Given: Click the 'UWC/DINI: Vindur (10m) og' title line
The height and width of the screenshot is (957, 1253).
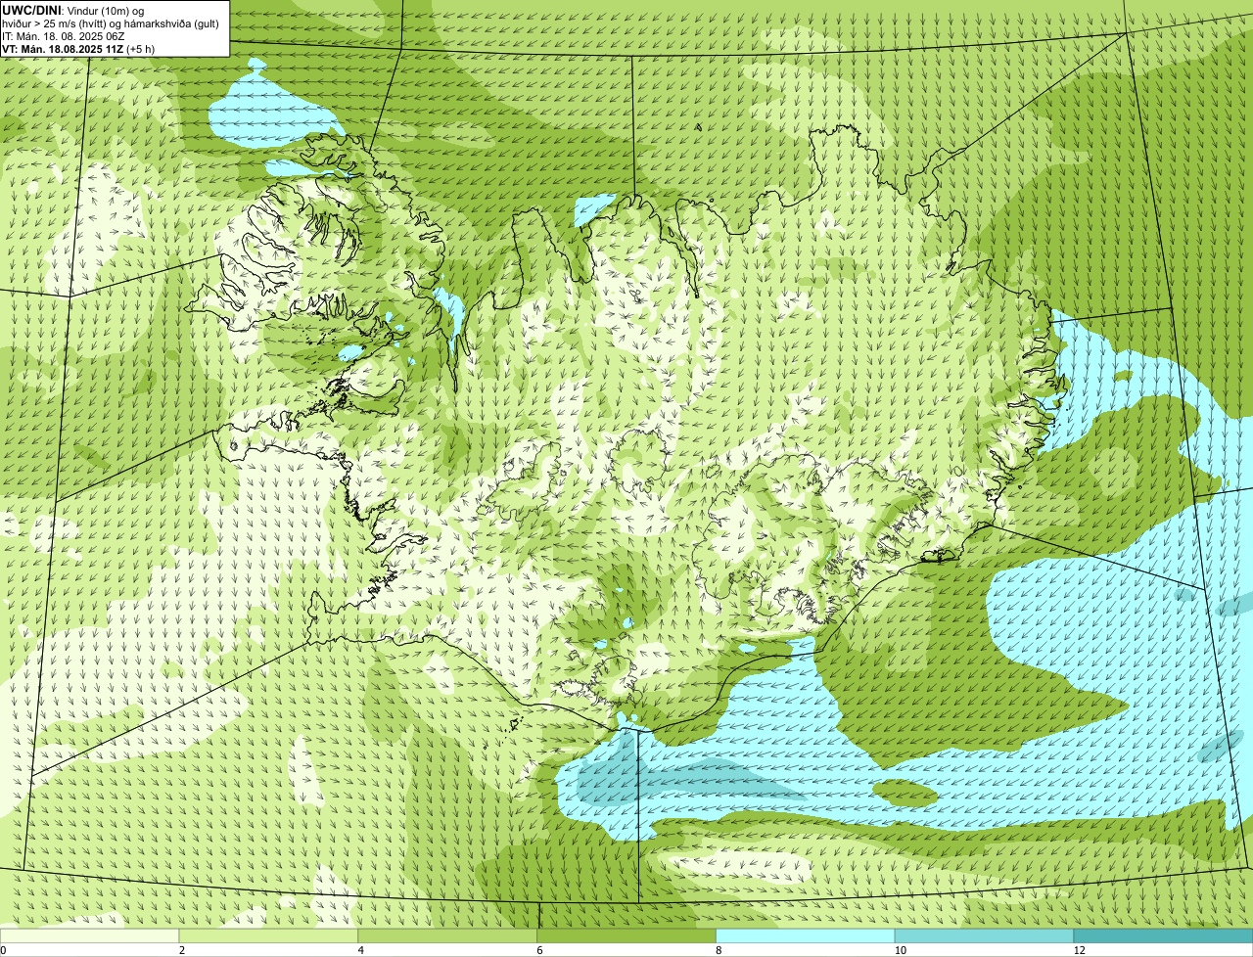Looking at the screenshot, I should pyautogui.click(x=73, y=10).
